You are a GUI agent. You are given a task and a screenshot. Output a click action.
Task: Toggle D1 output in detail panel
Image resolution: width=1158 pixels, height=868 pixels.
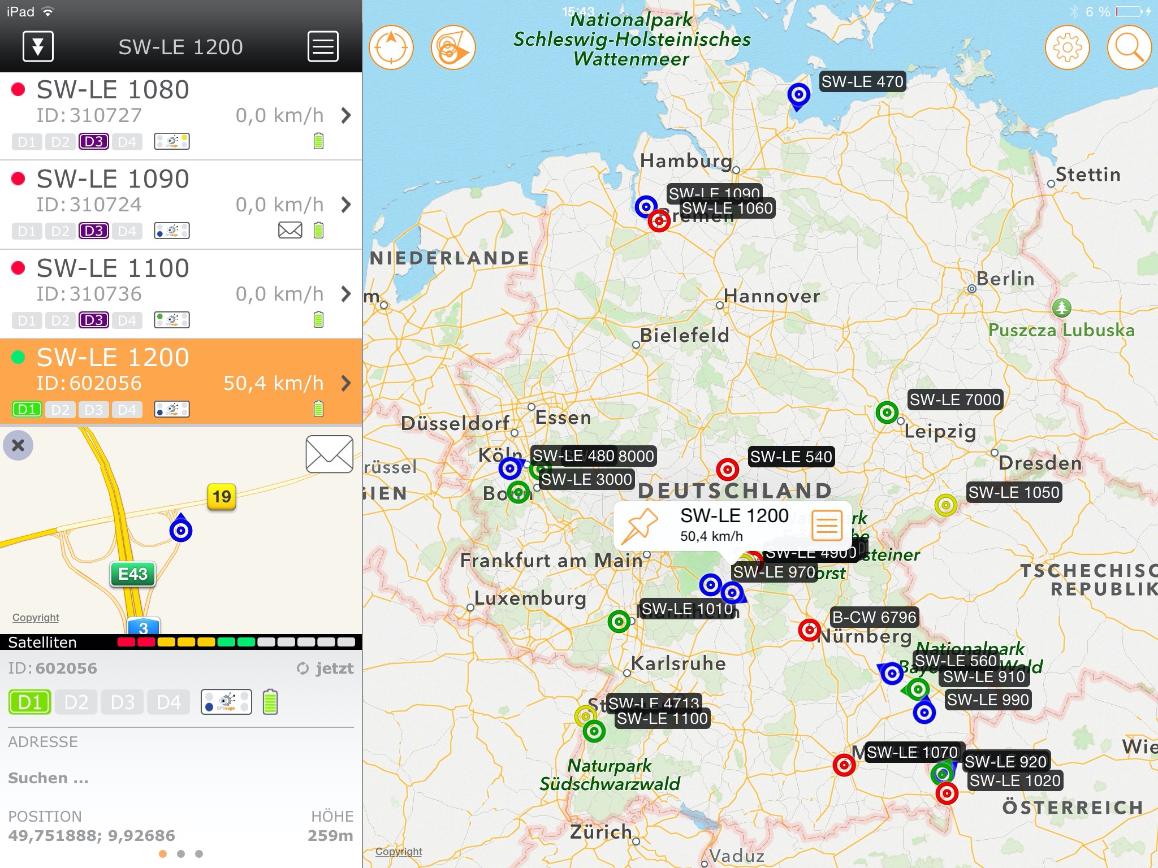coord(30,702)
